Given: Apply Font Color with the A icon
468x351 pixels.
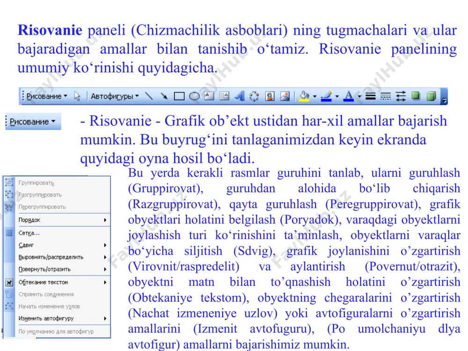Looking at the screenshot, I should pyautogui.click(x=348, y=96).
